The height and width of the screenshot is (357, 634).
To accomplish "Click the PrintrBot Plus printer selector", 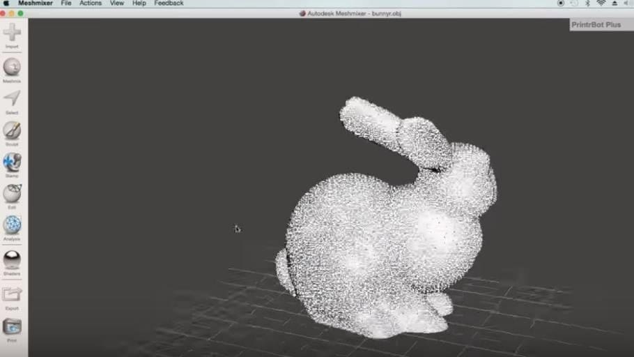I will click(601, 24).
